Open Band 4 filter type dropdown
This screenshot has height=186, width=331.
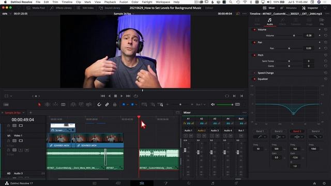pyautogui.click(x=315, y=137)
